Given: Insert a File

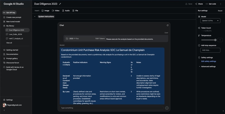Looking at the screenshot, I should point(75,11).
